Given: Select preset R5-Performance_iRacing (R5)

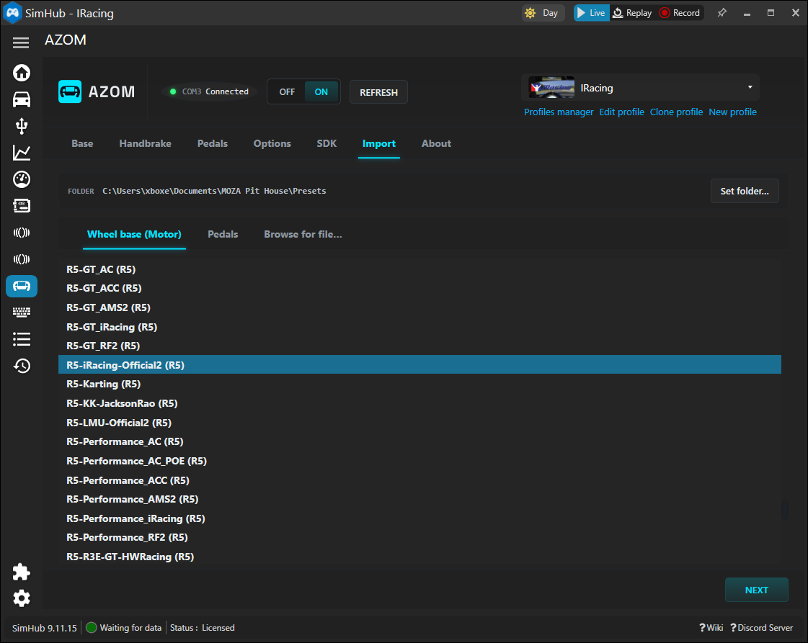Looking at the screenshot, I should coord(419,518).
